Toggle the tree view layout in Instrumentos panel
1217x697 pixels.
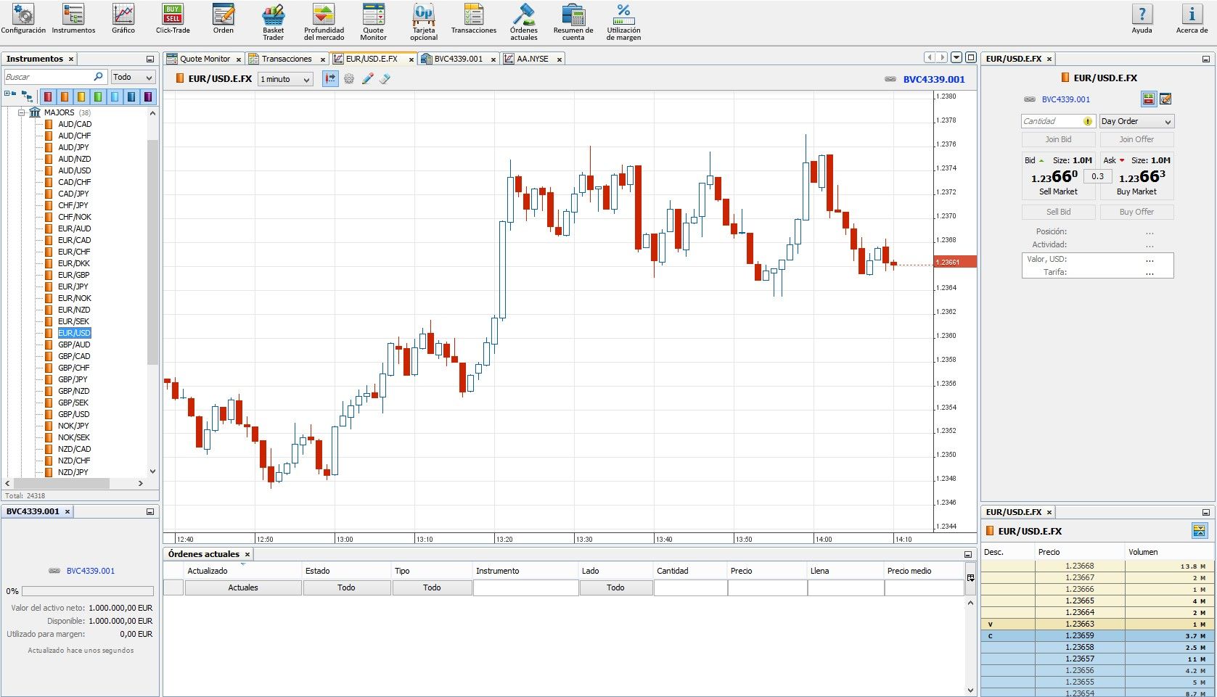click(x=27, y=96)
